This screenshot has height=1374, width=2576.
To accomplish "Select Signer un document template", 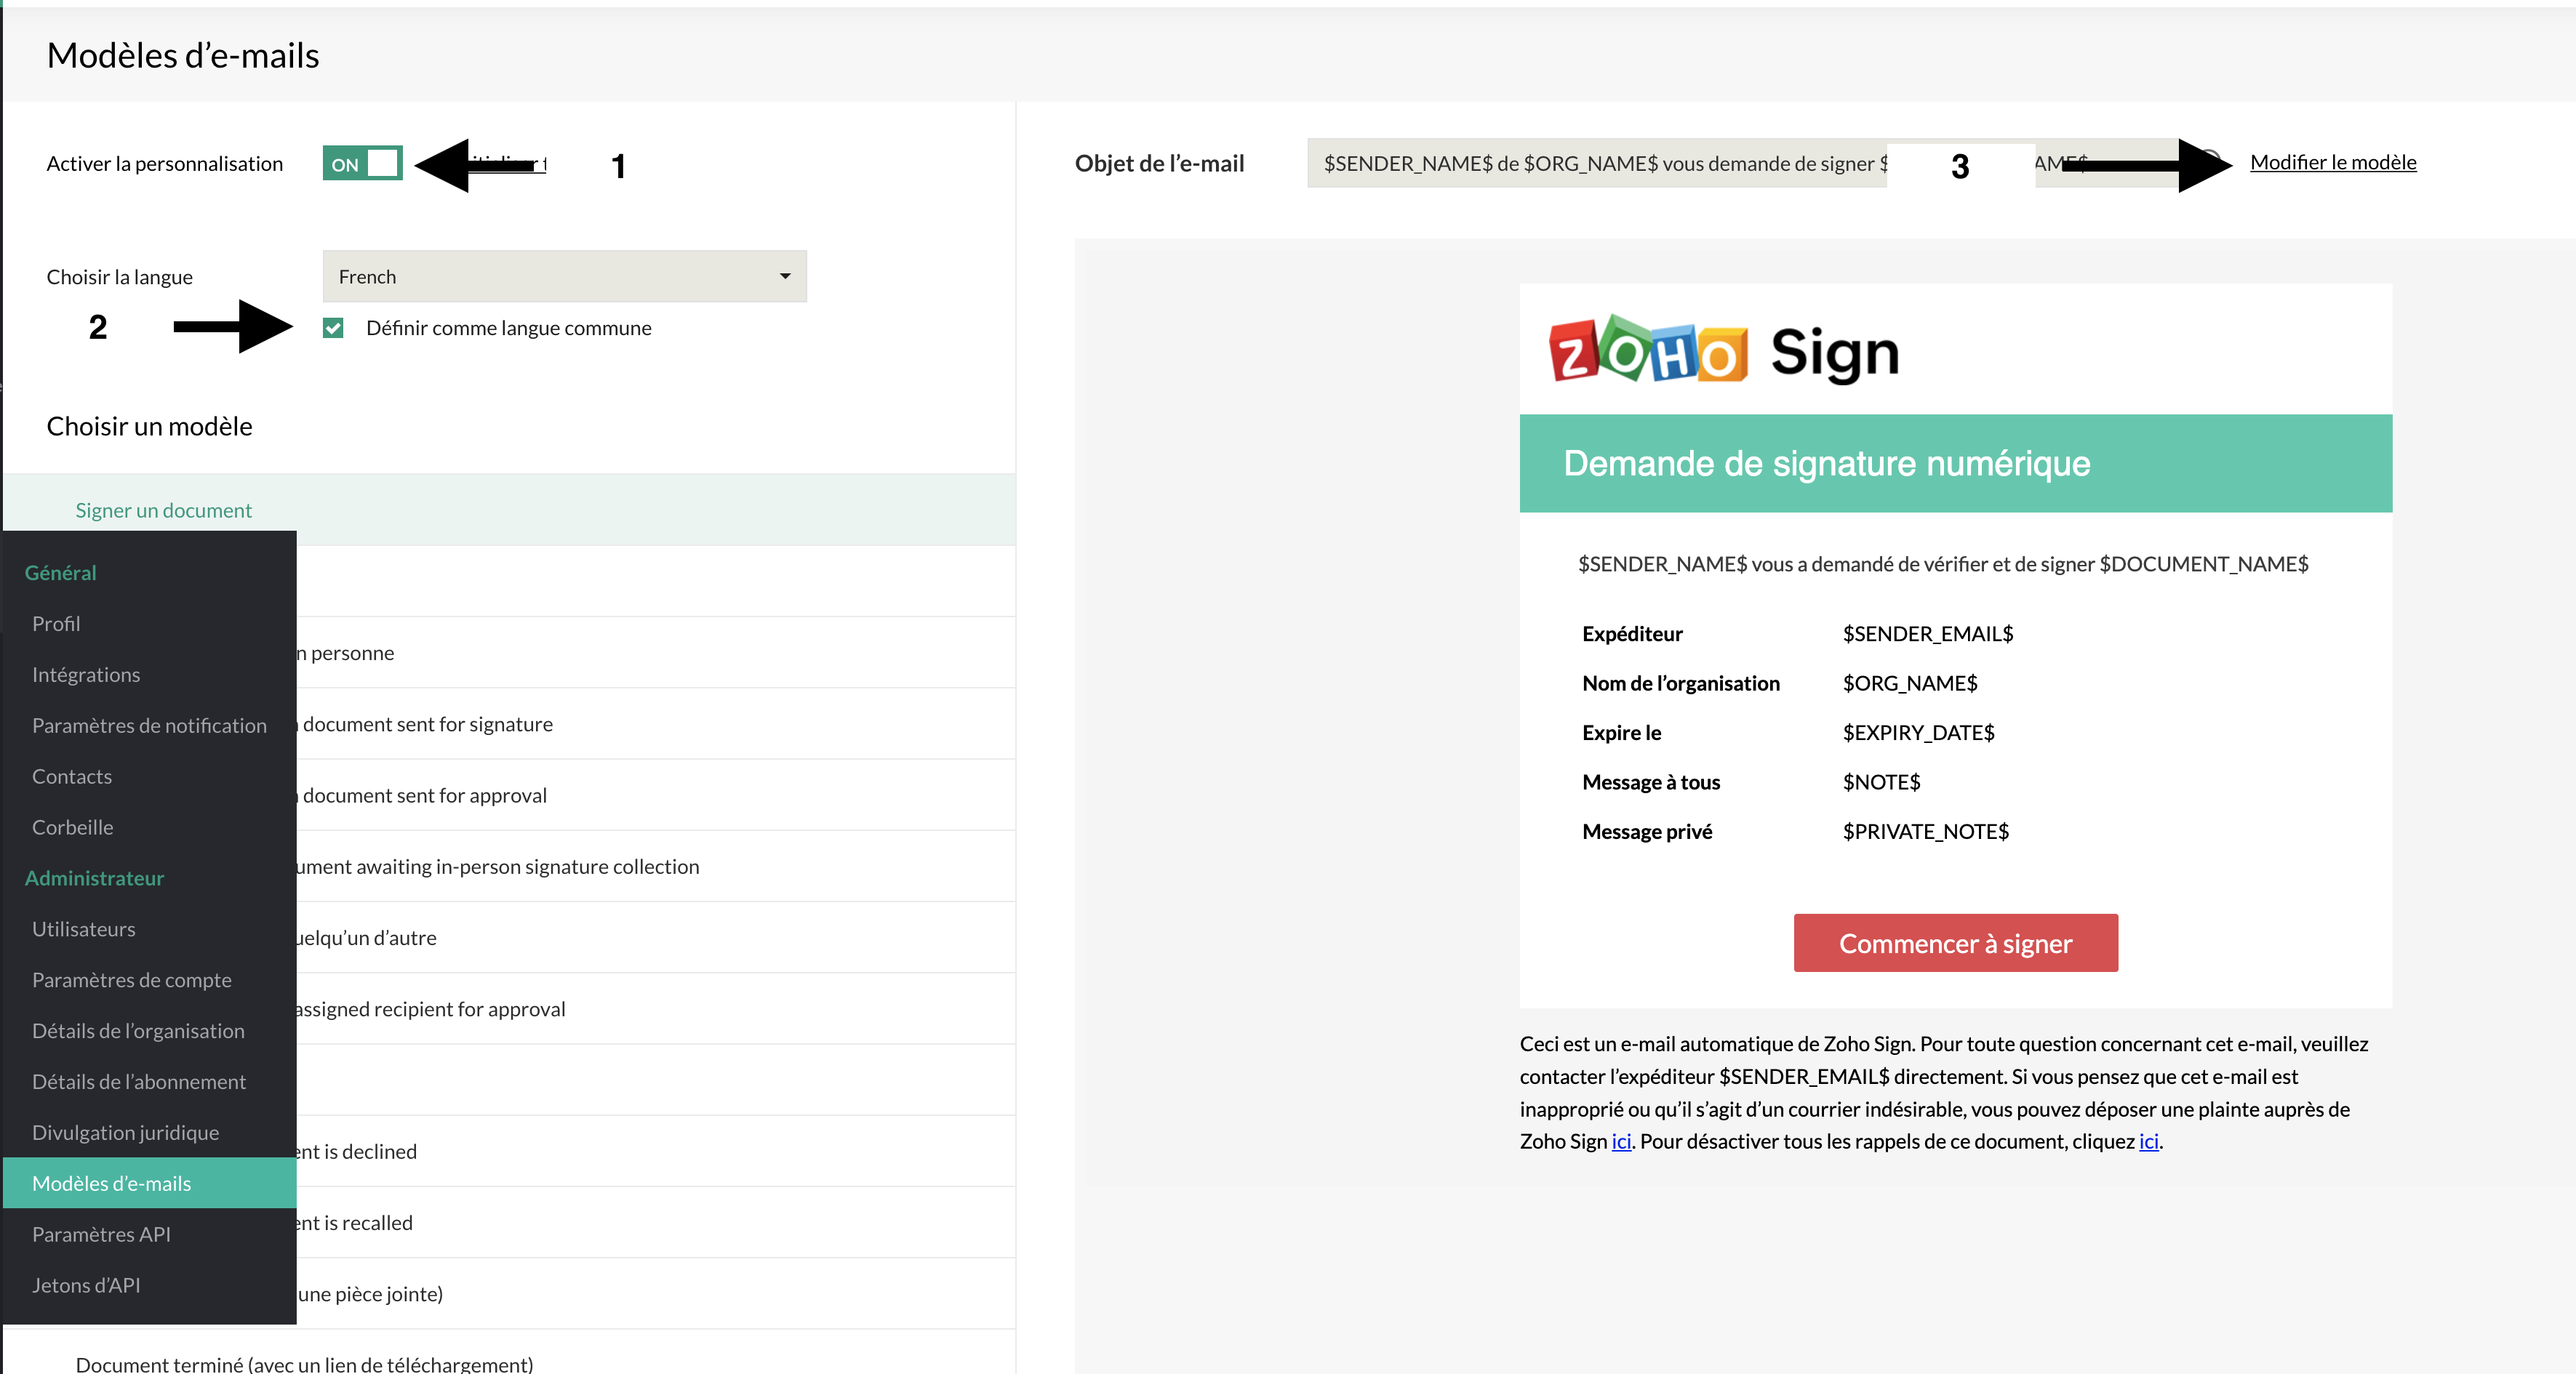I will click(508, 510).
